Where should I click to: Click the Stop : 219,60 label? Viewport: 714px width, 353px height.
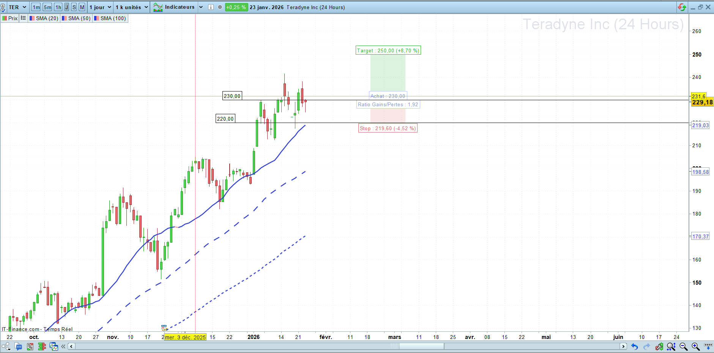pos(388,128)
